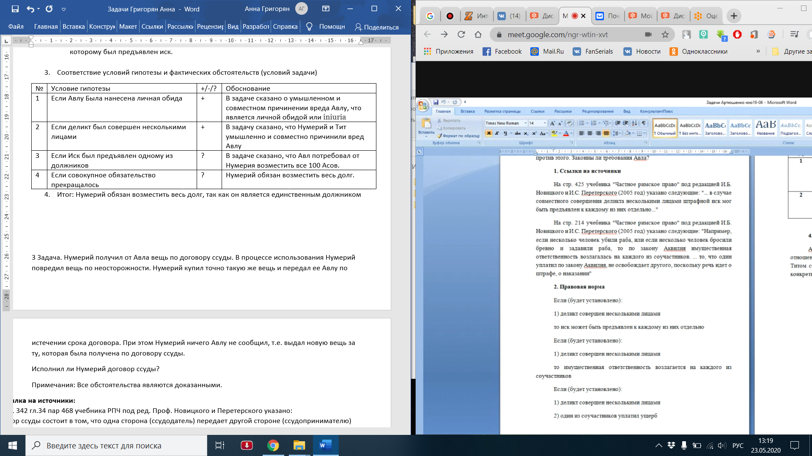
Task: Undo last action in Word
Action: click(x=30, y=9)
